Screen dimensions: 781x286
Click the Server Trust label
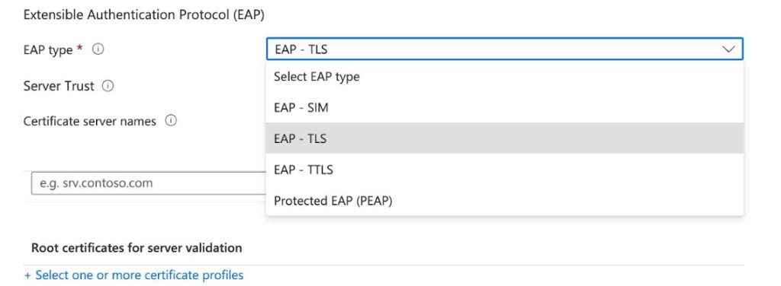pos(59,86)
